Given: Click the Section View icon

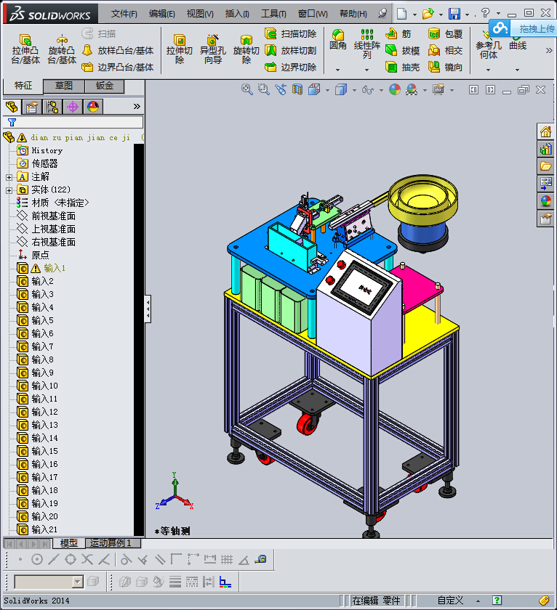Looking at the screenshot, I should click(x=297, y=89).
